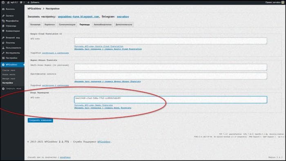Viewport: 286px width, 161px height.
Task: Open Плагины icon in sidebar
Action: 3,42
